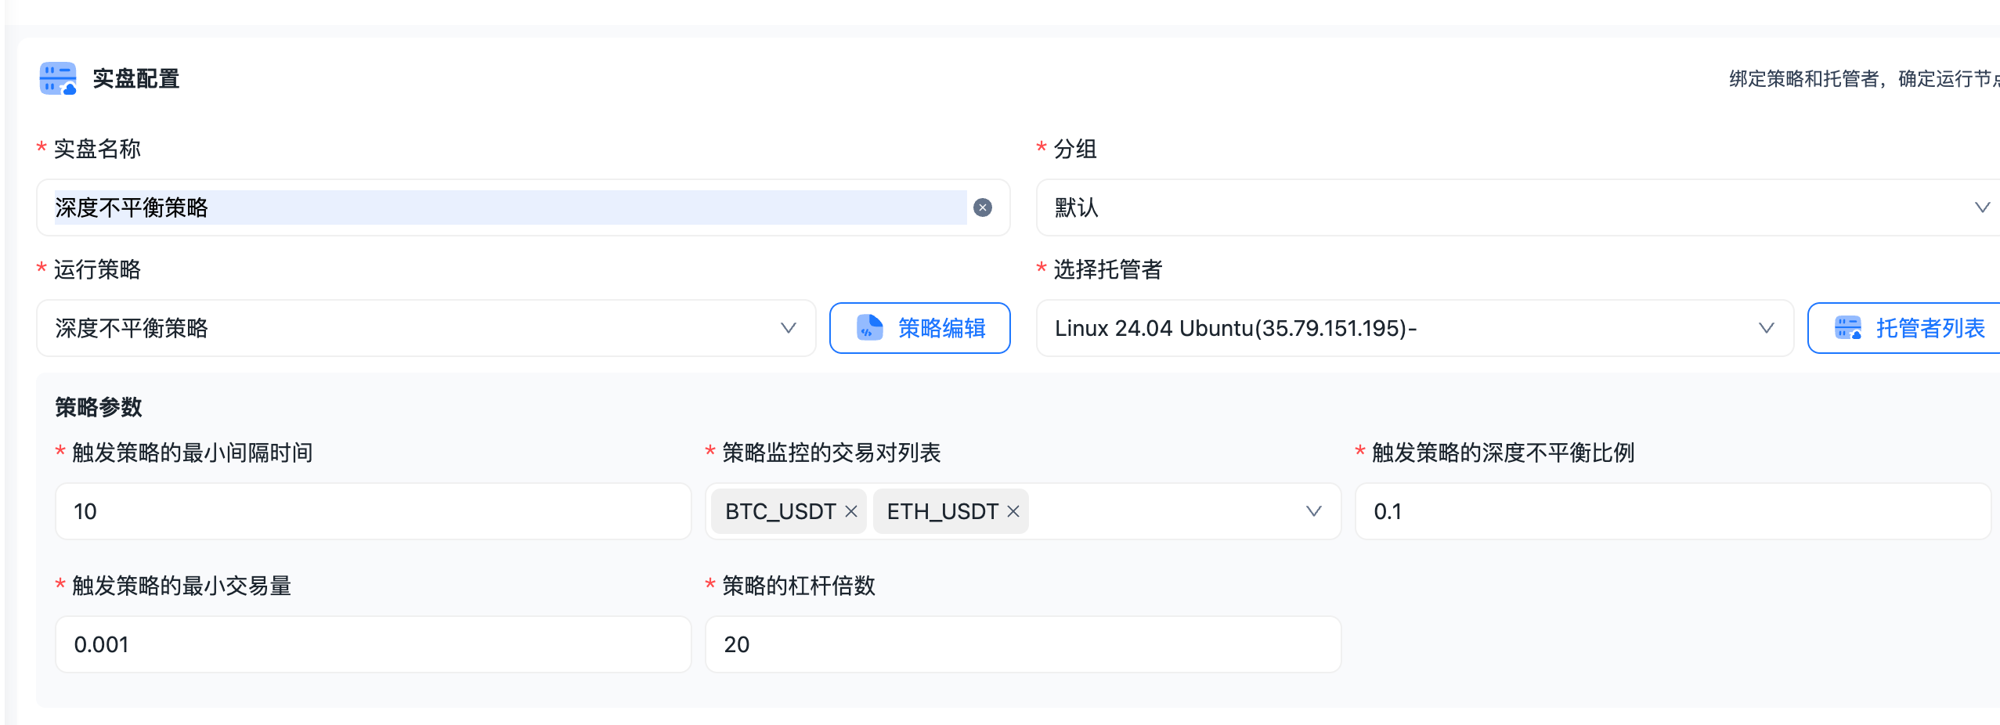Remove the BTC_USDT trading pair tag
The width and height of the screenshot is (2000, 725).
pyautogui.click(x=851, y=511)
